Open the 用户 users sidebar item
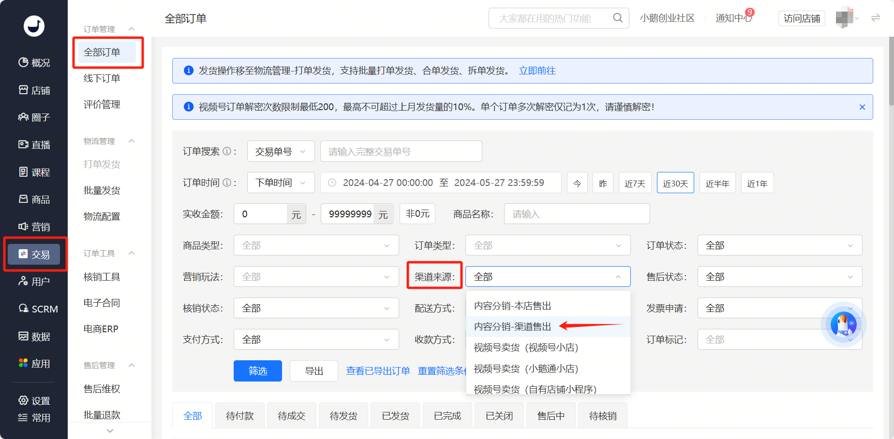The image size is (894, 439). [x=34, y=282]
